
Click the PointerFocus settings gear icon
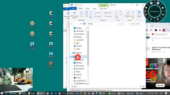[158, 19]
